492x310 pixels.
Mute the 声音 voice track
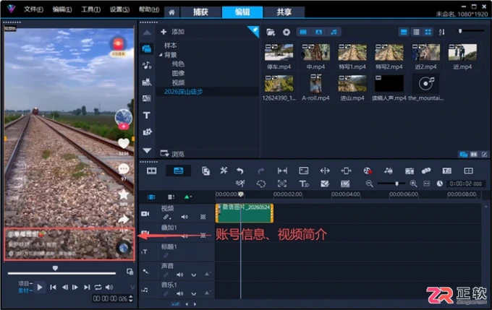click(x=179, y=275)
